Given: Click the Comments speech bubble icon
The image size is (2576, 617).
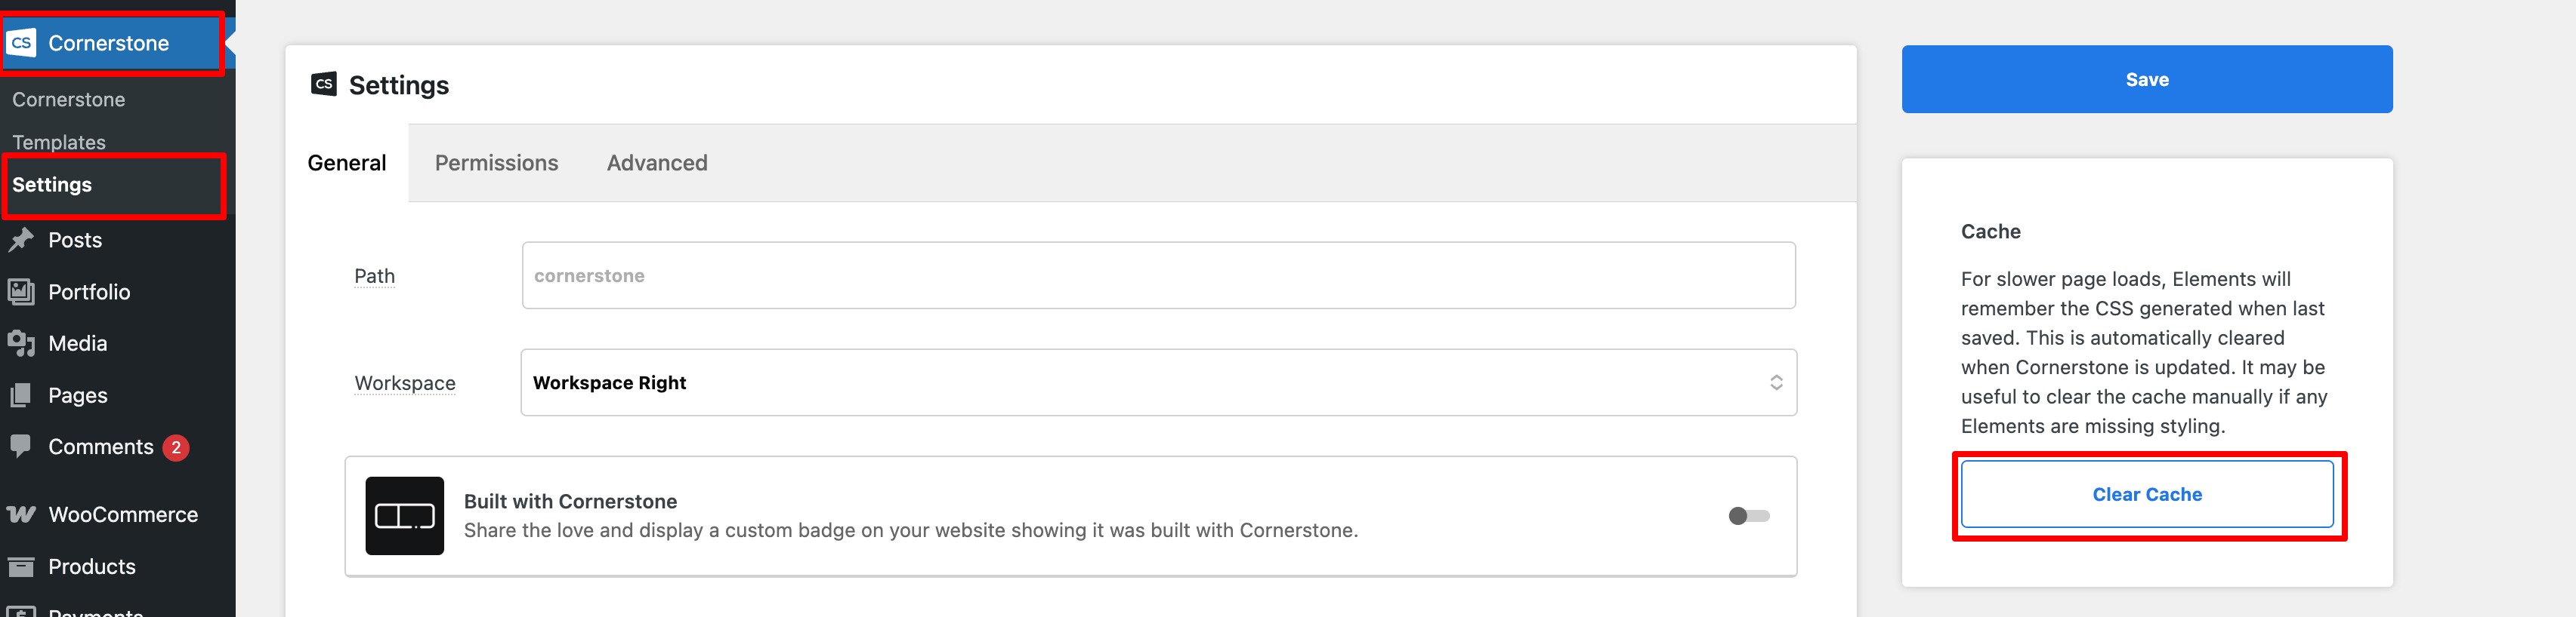Looking at the screenshot, I should coord(21,445).
